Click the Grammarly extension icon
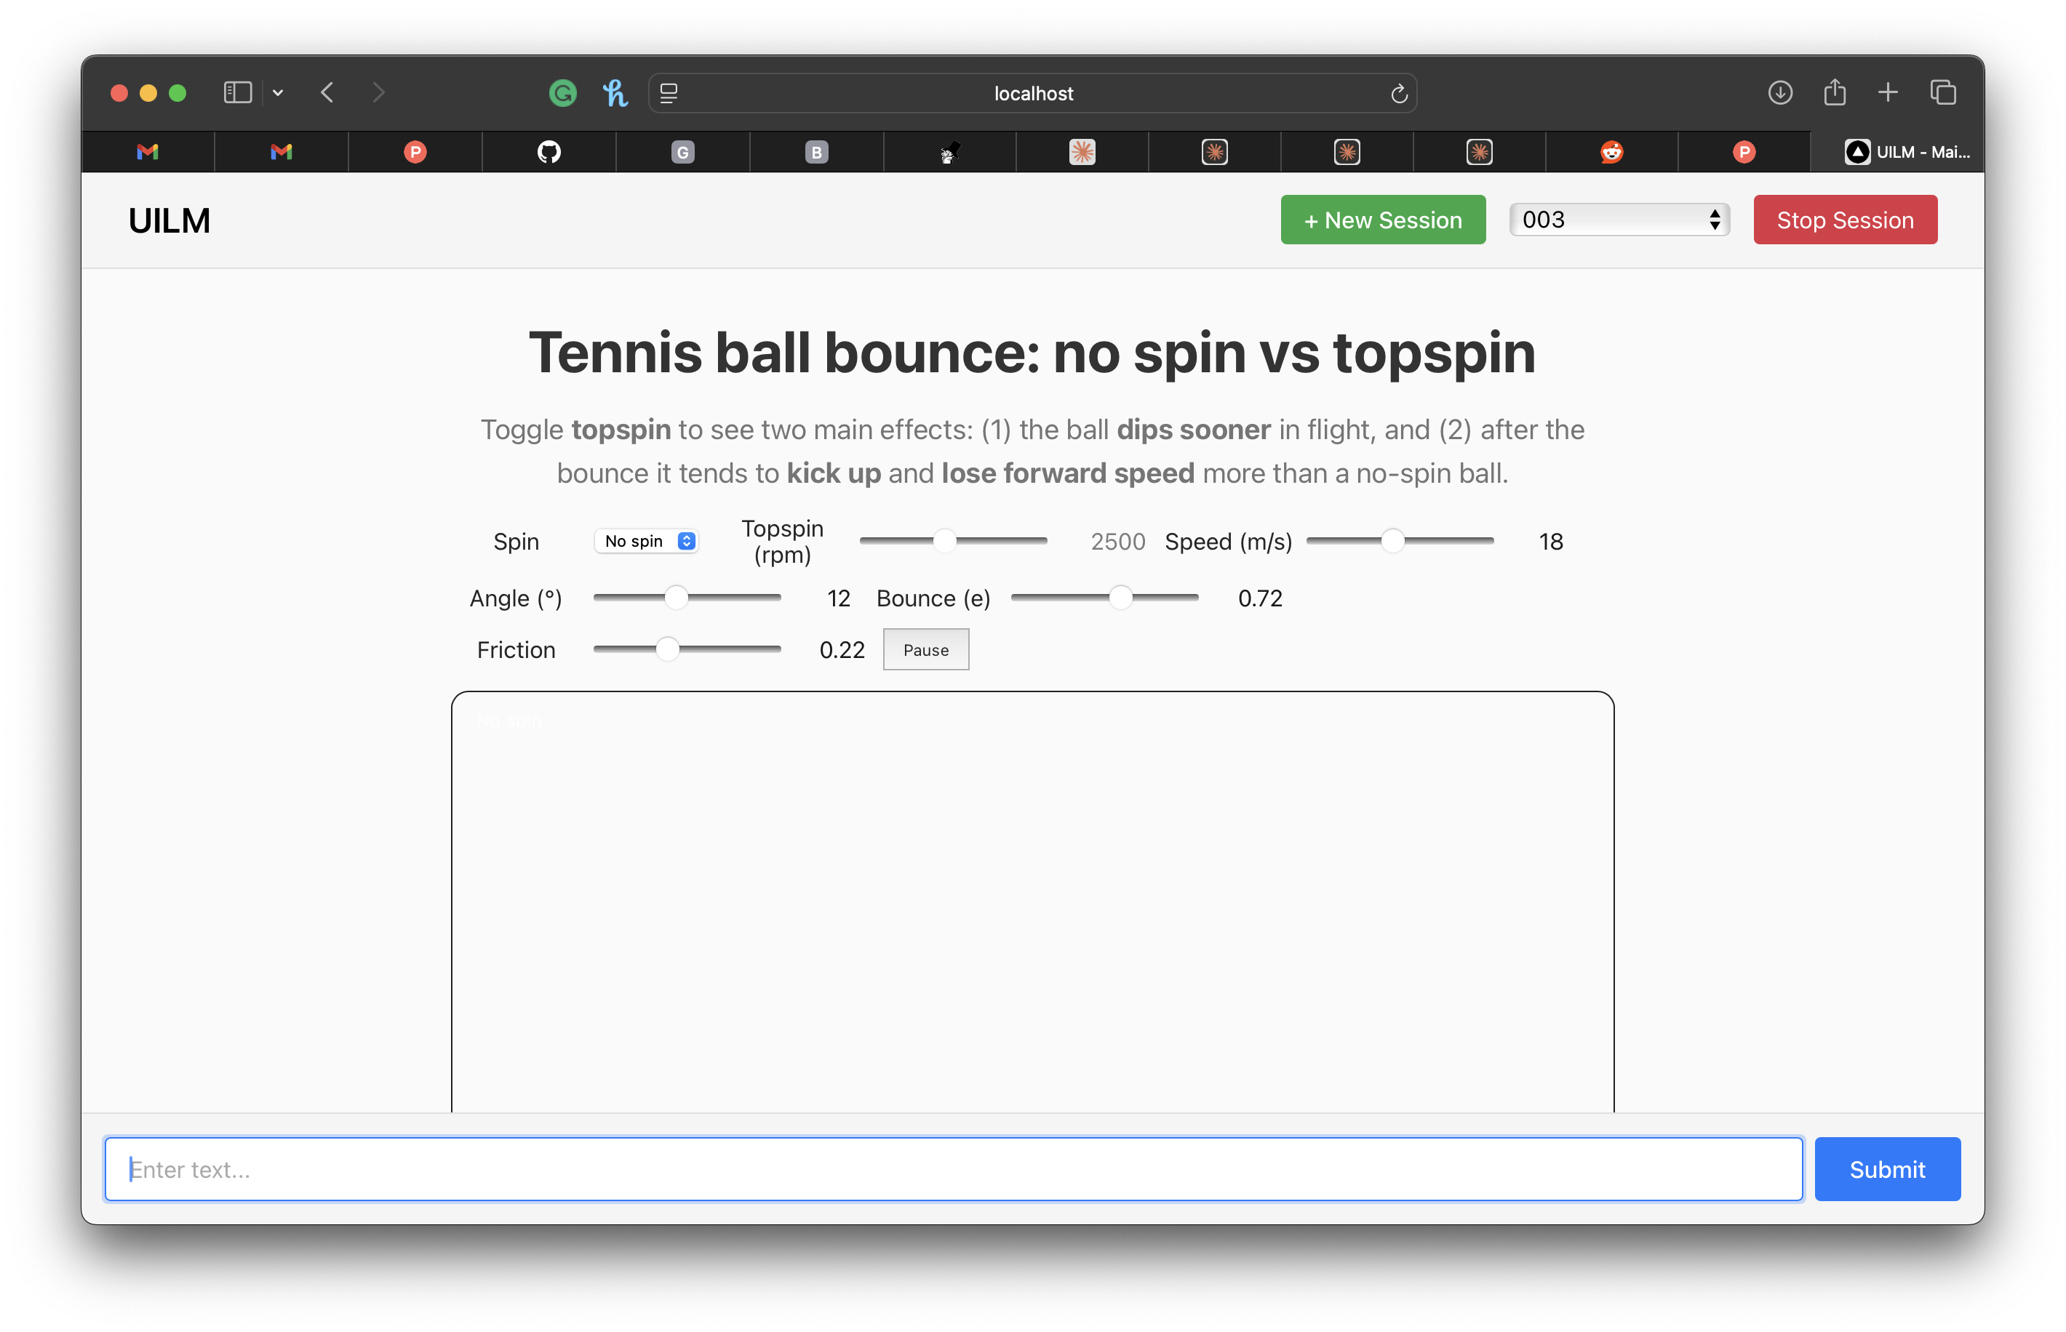 click(562, 92)
